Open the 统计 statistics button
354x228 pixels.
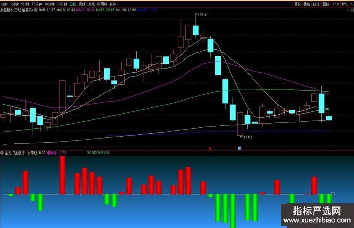click(316, 4)
